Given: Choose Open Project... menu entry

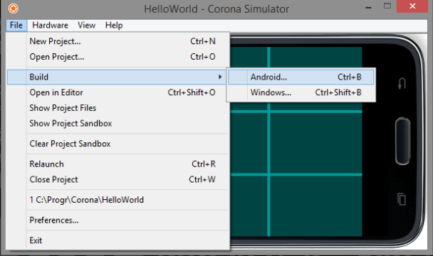Looking at the screenshot, I should (118, 57).
